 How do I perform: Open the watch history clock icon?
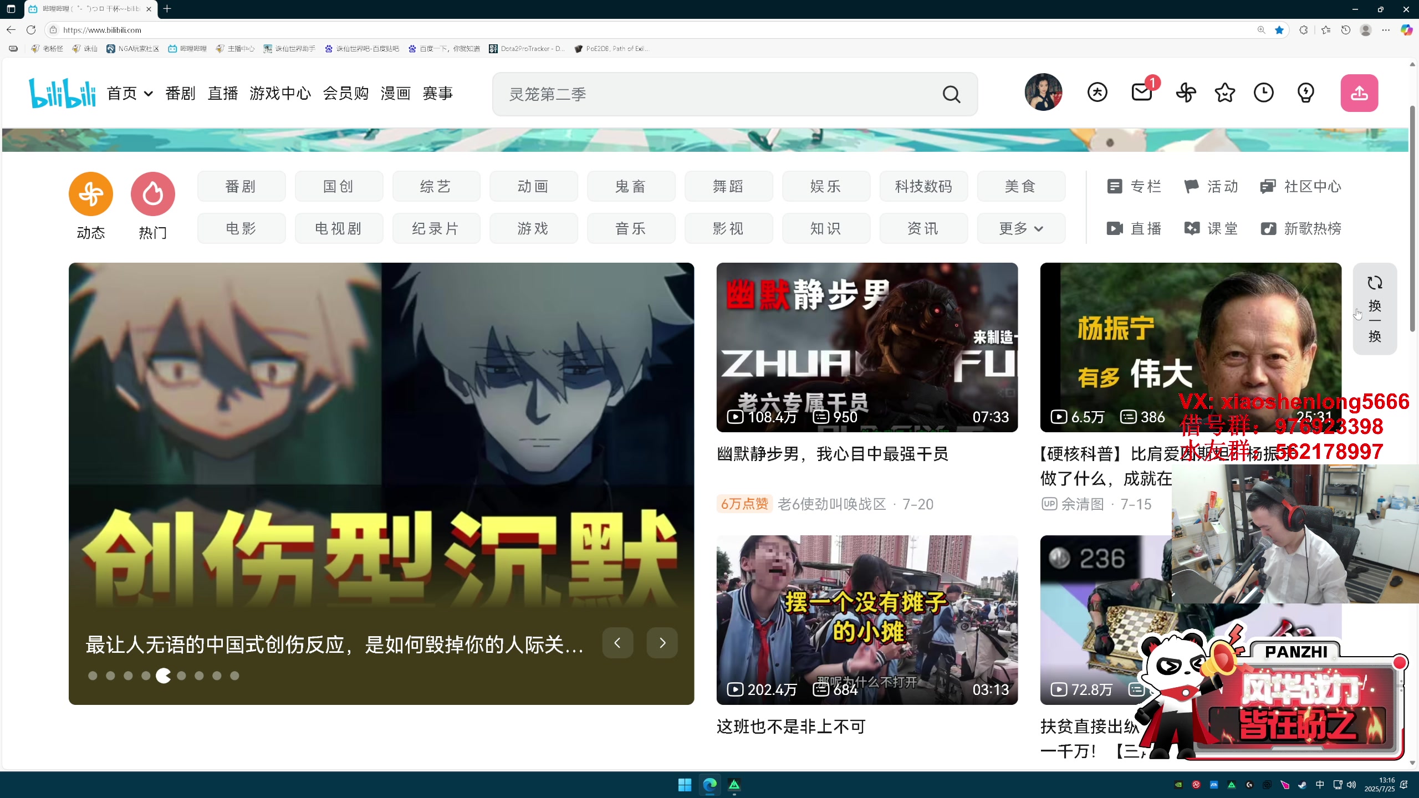[1263, 93]
